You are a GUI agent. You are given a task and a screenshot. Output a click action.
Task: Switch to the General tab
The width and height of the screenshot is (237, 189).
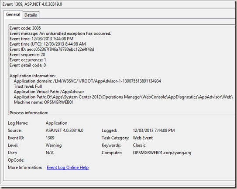click(13, 15)
